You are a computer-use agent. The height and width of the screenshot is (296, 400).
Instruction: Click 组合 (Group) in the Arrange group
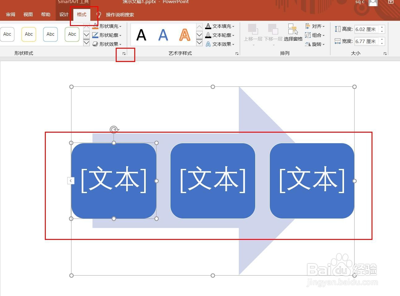click(315, 35)
